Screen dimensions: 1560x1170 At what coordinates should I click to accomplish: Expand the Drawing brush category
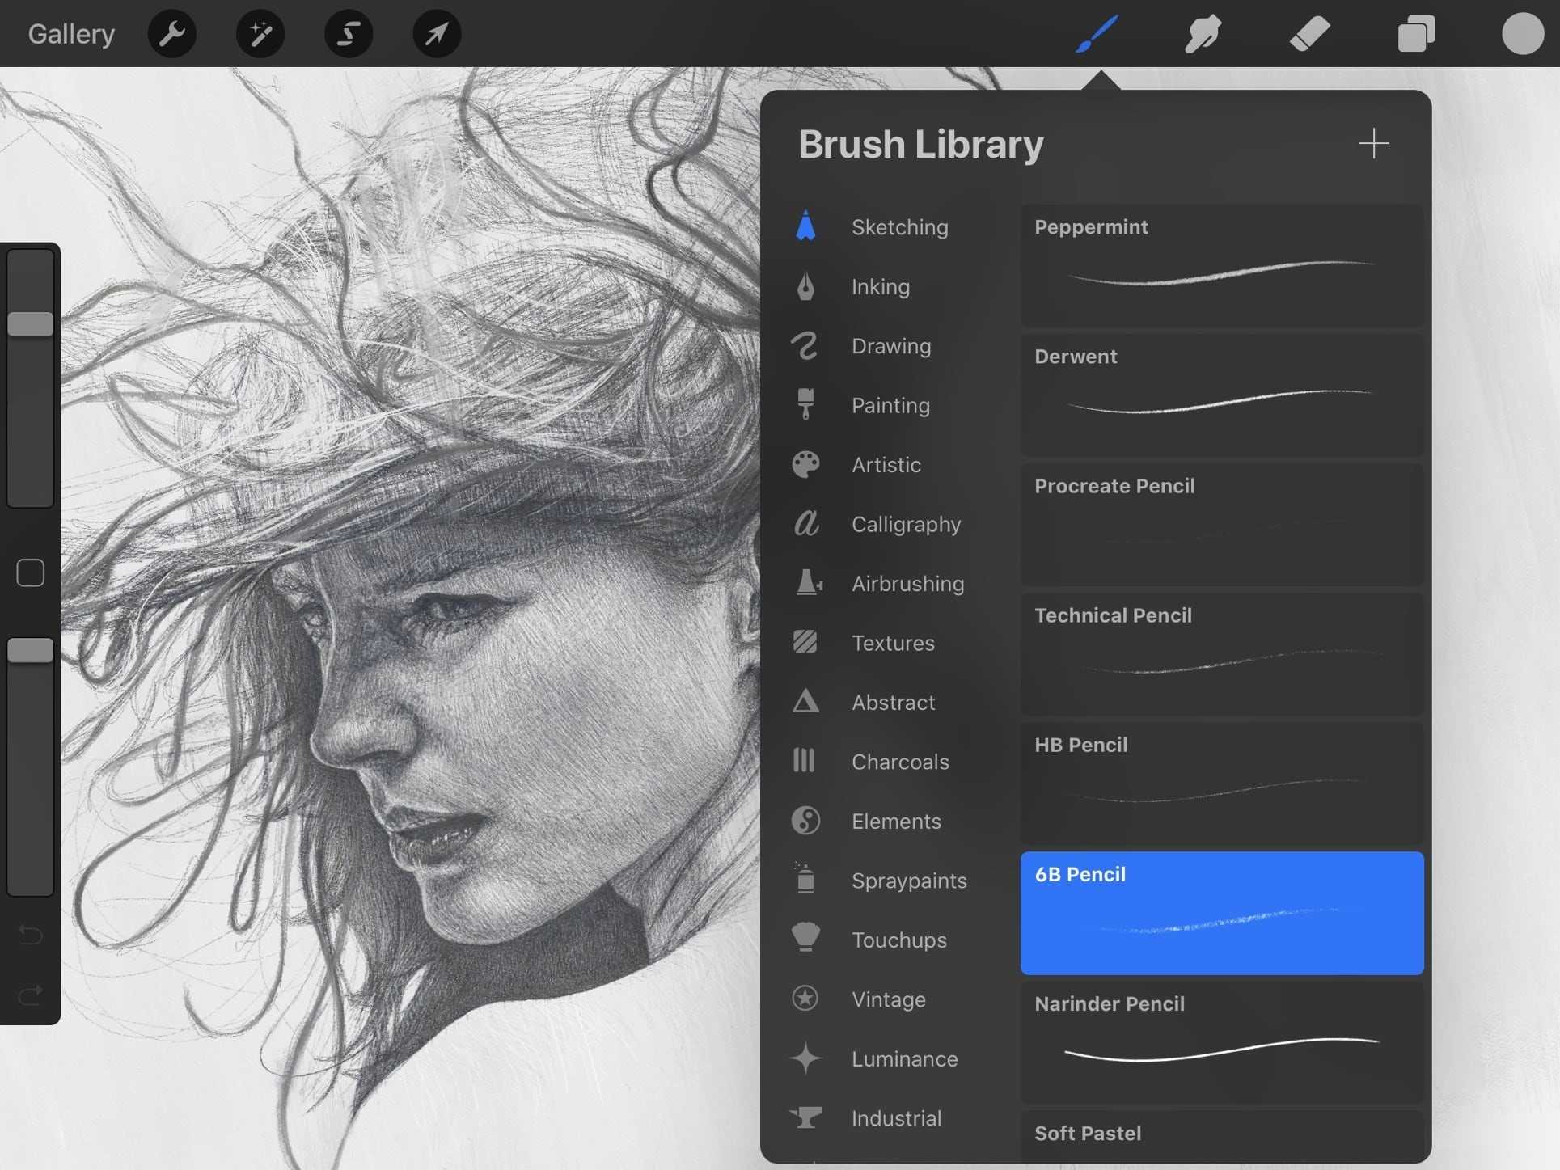click(x=890, y=345)
